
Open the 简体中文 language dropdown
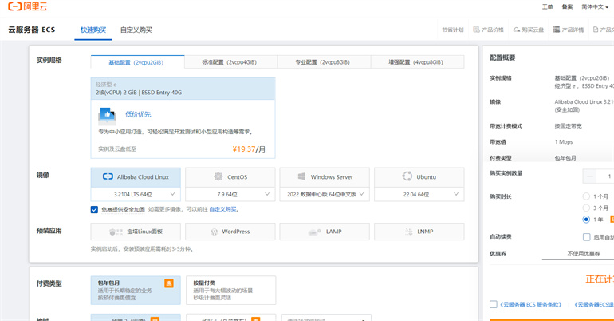tap(594, 6)
